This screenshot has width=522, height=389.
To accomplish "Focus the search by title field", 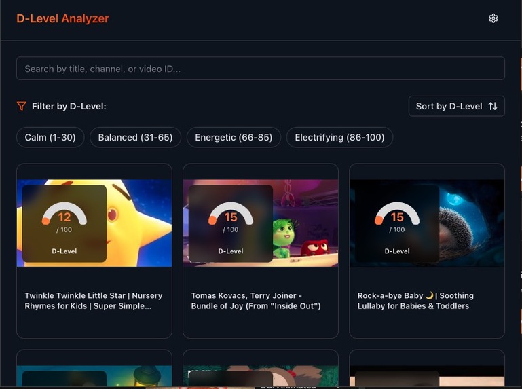I will coord(261,69).
